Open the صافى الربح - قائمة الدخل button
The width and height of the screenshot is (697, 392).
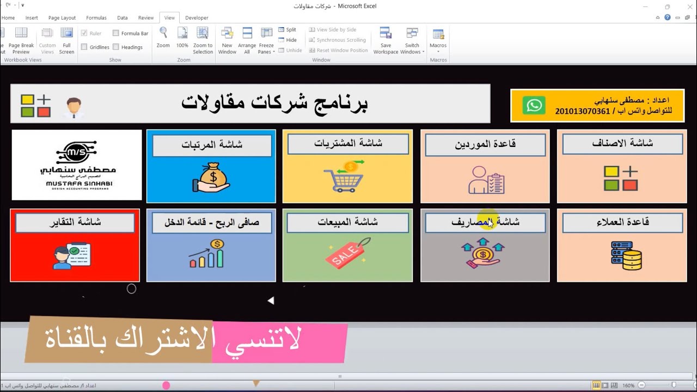212,223
